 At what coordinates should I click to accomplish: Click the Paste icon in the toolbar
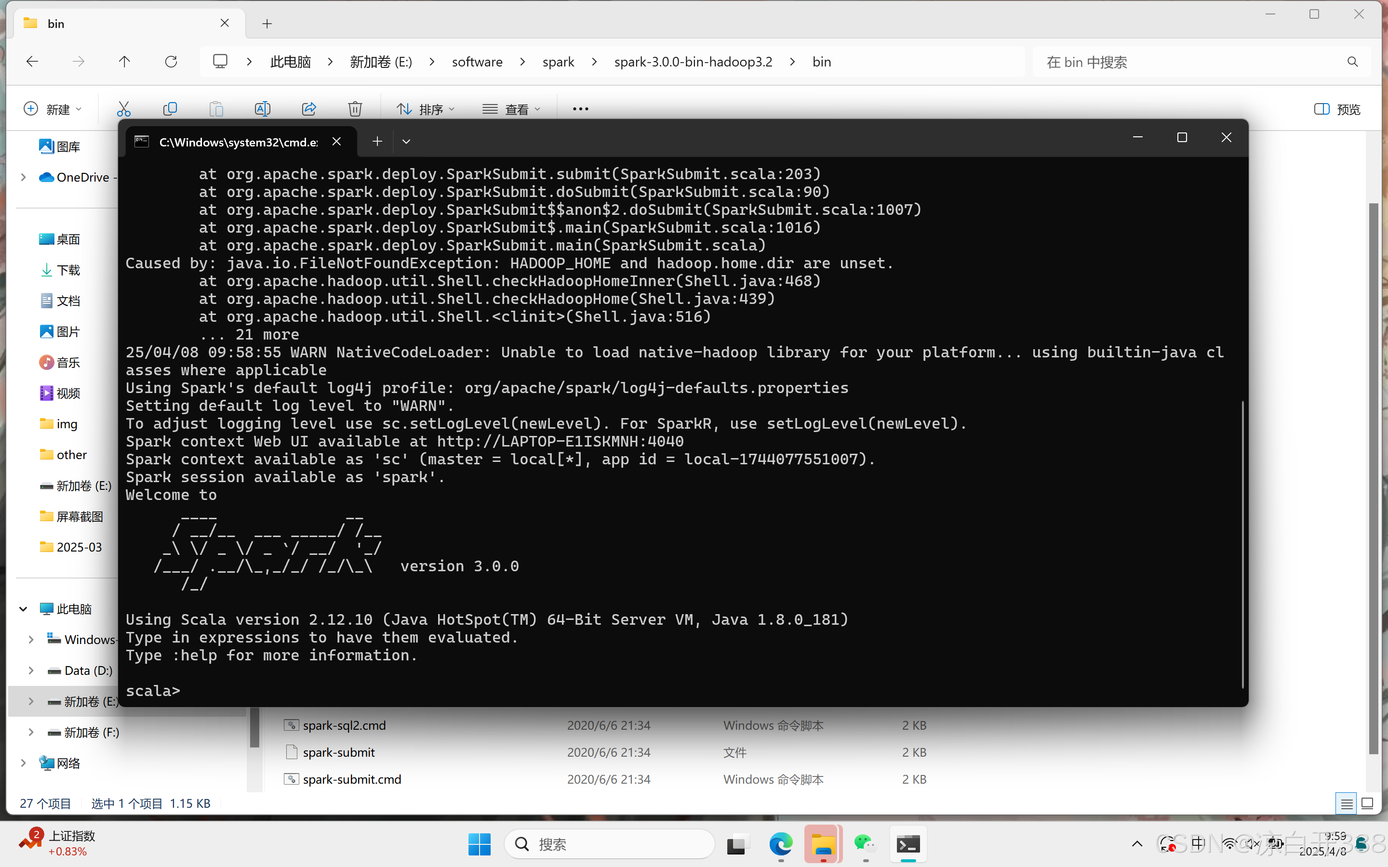216,108
